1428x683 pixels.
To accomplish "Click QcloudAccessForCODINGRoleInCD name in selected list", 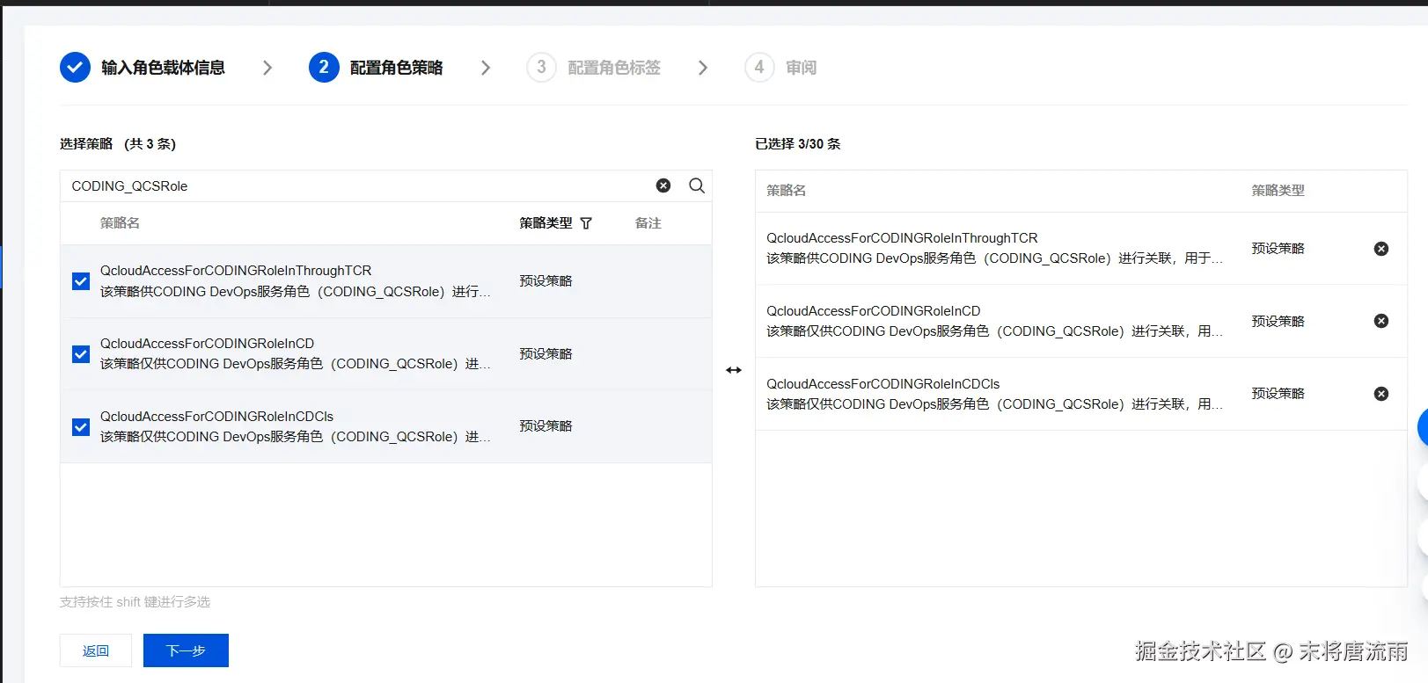I will click(x=873, y=311).
